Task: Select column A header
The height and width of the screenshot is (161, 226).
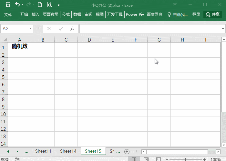Action: pyautogui.click(x=20, y=40)
